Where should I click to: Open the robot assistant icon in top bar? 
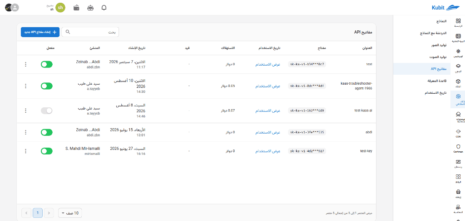tap(90, 8)
